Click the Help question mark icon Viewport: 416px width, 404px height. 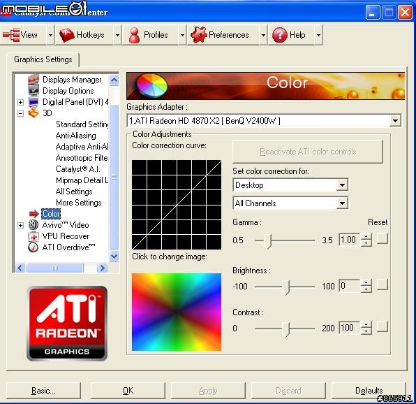pos(279,35)
